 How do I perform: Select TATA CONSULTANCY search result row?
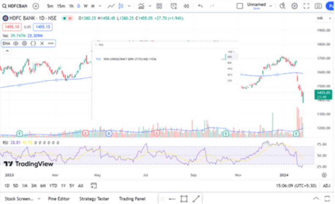pyautogui.click(x=158, y=59)
